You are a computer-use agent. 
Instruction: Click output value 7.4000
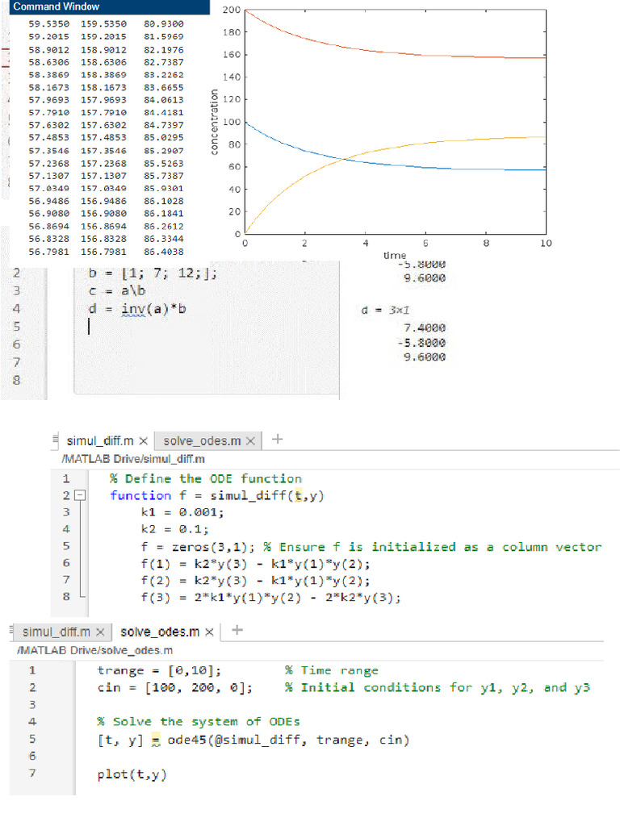tap(425, 327)
